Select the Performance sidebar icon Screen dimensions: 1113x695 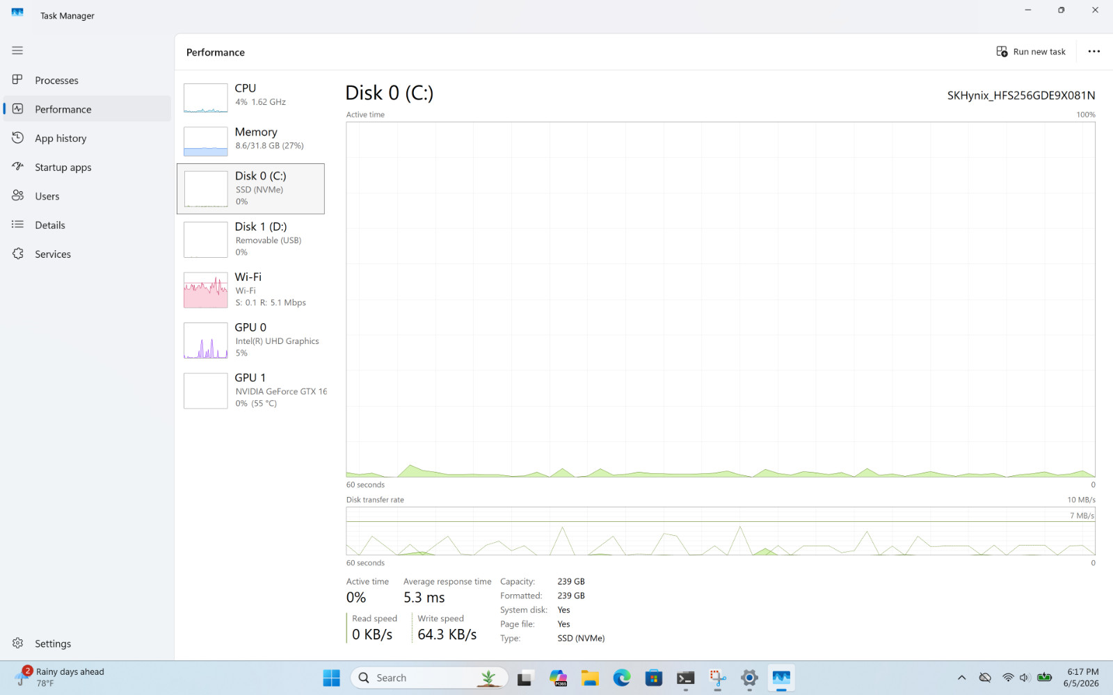coord(17,109)
